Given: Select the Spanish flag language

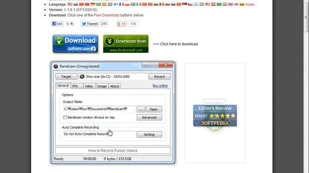Looking at the screenshot, I should [104, 4].
